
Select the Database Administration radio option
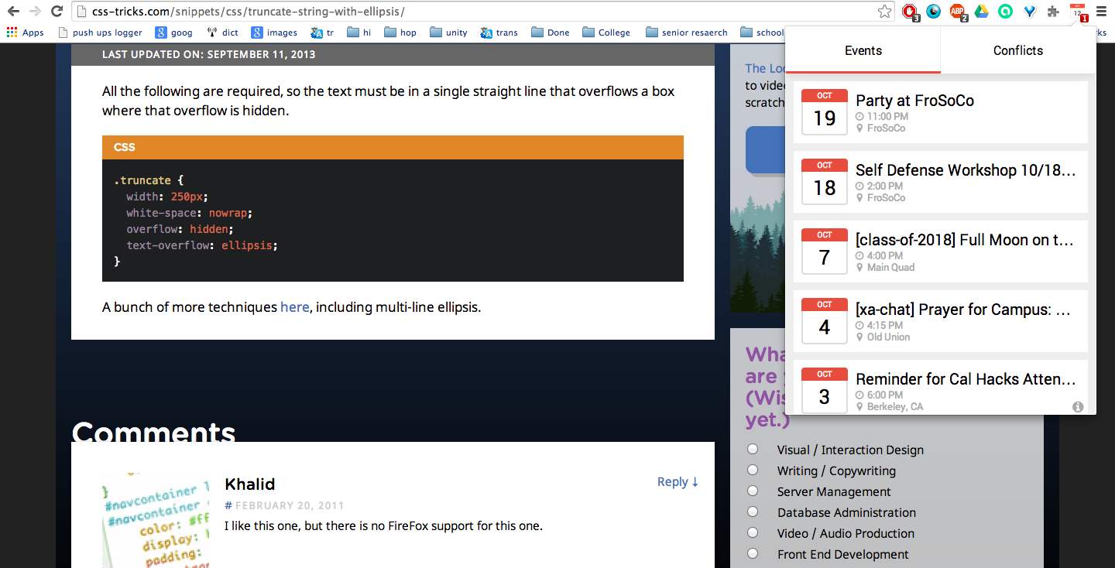[753, 512]
